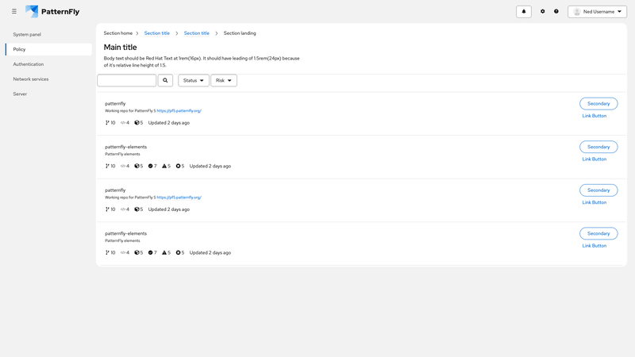Viewport: 635px width, 357px height.
Task: Click the Main title heading
Action: [121, 48]
